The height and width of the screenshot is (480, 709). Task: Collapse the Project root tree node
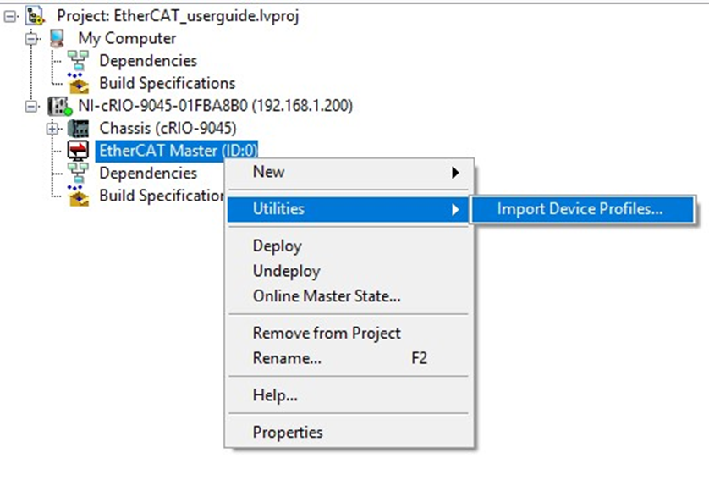10,17
